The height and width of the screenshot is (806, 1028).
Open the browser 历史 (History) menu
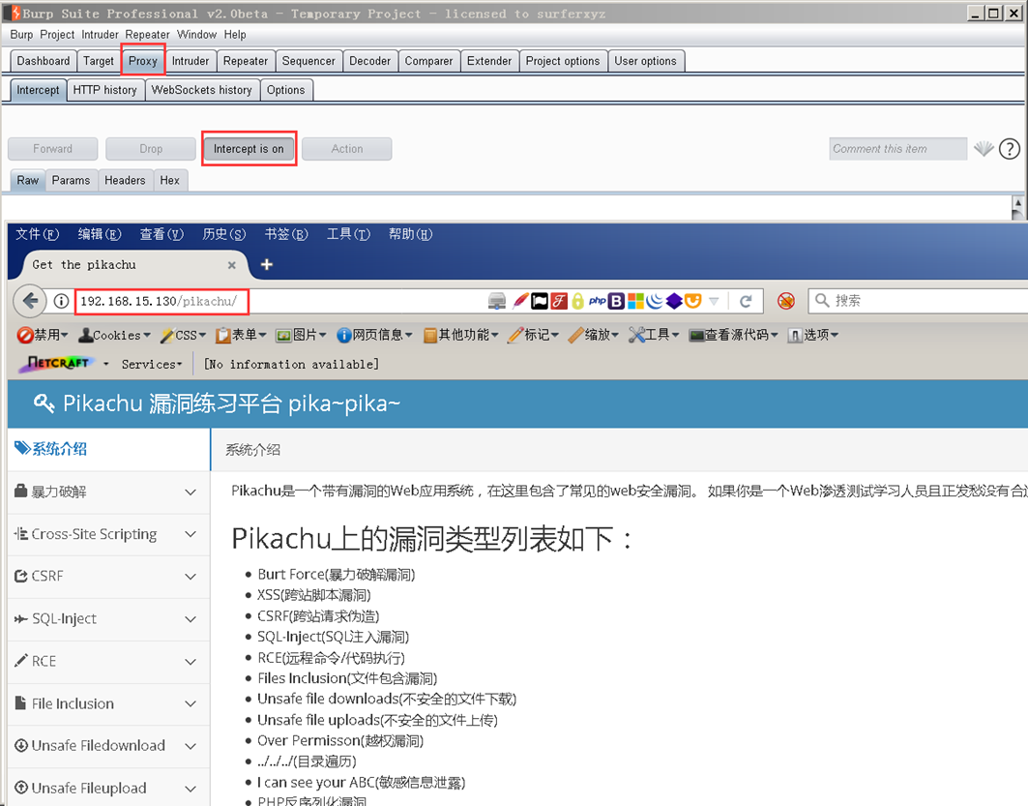[x=223, y=234]
